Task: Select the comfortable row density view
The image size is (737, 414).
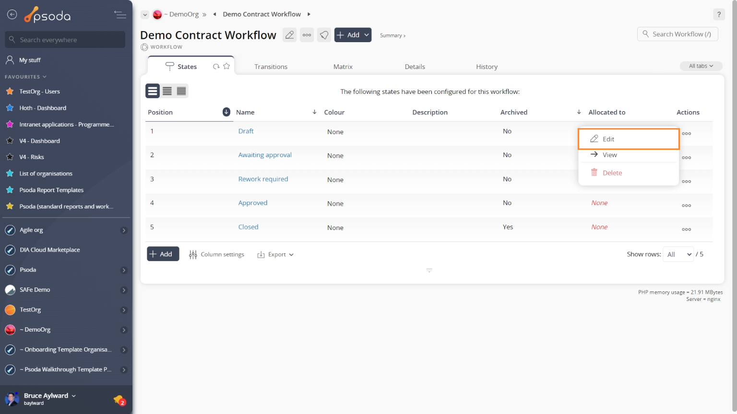Action: [x=153, y=91]
